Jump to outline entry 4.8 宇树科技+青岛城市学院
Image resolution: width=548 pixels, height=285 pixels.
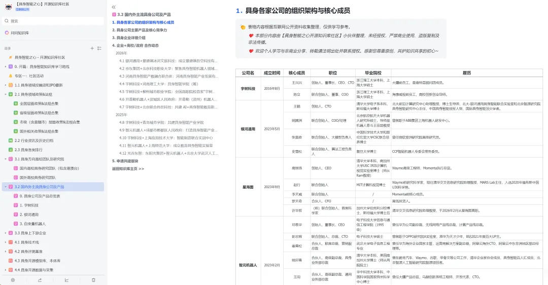tap(161, 123)
